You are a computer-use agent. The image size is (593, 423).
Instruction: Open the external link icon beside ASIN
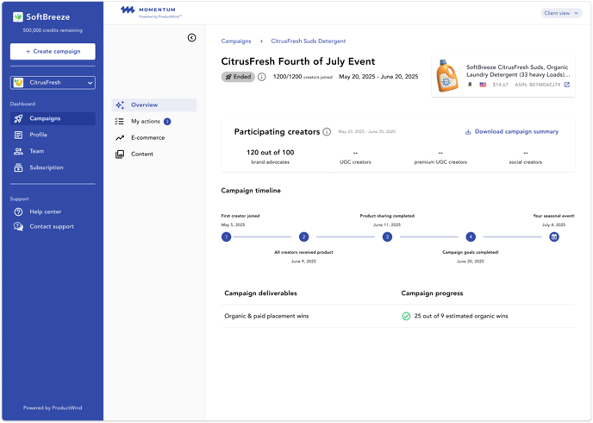pyautogui.click(x=566, y=85)
